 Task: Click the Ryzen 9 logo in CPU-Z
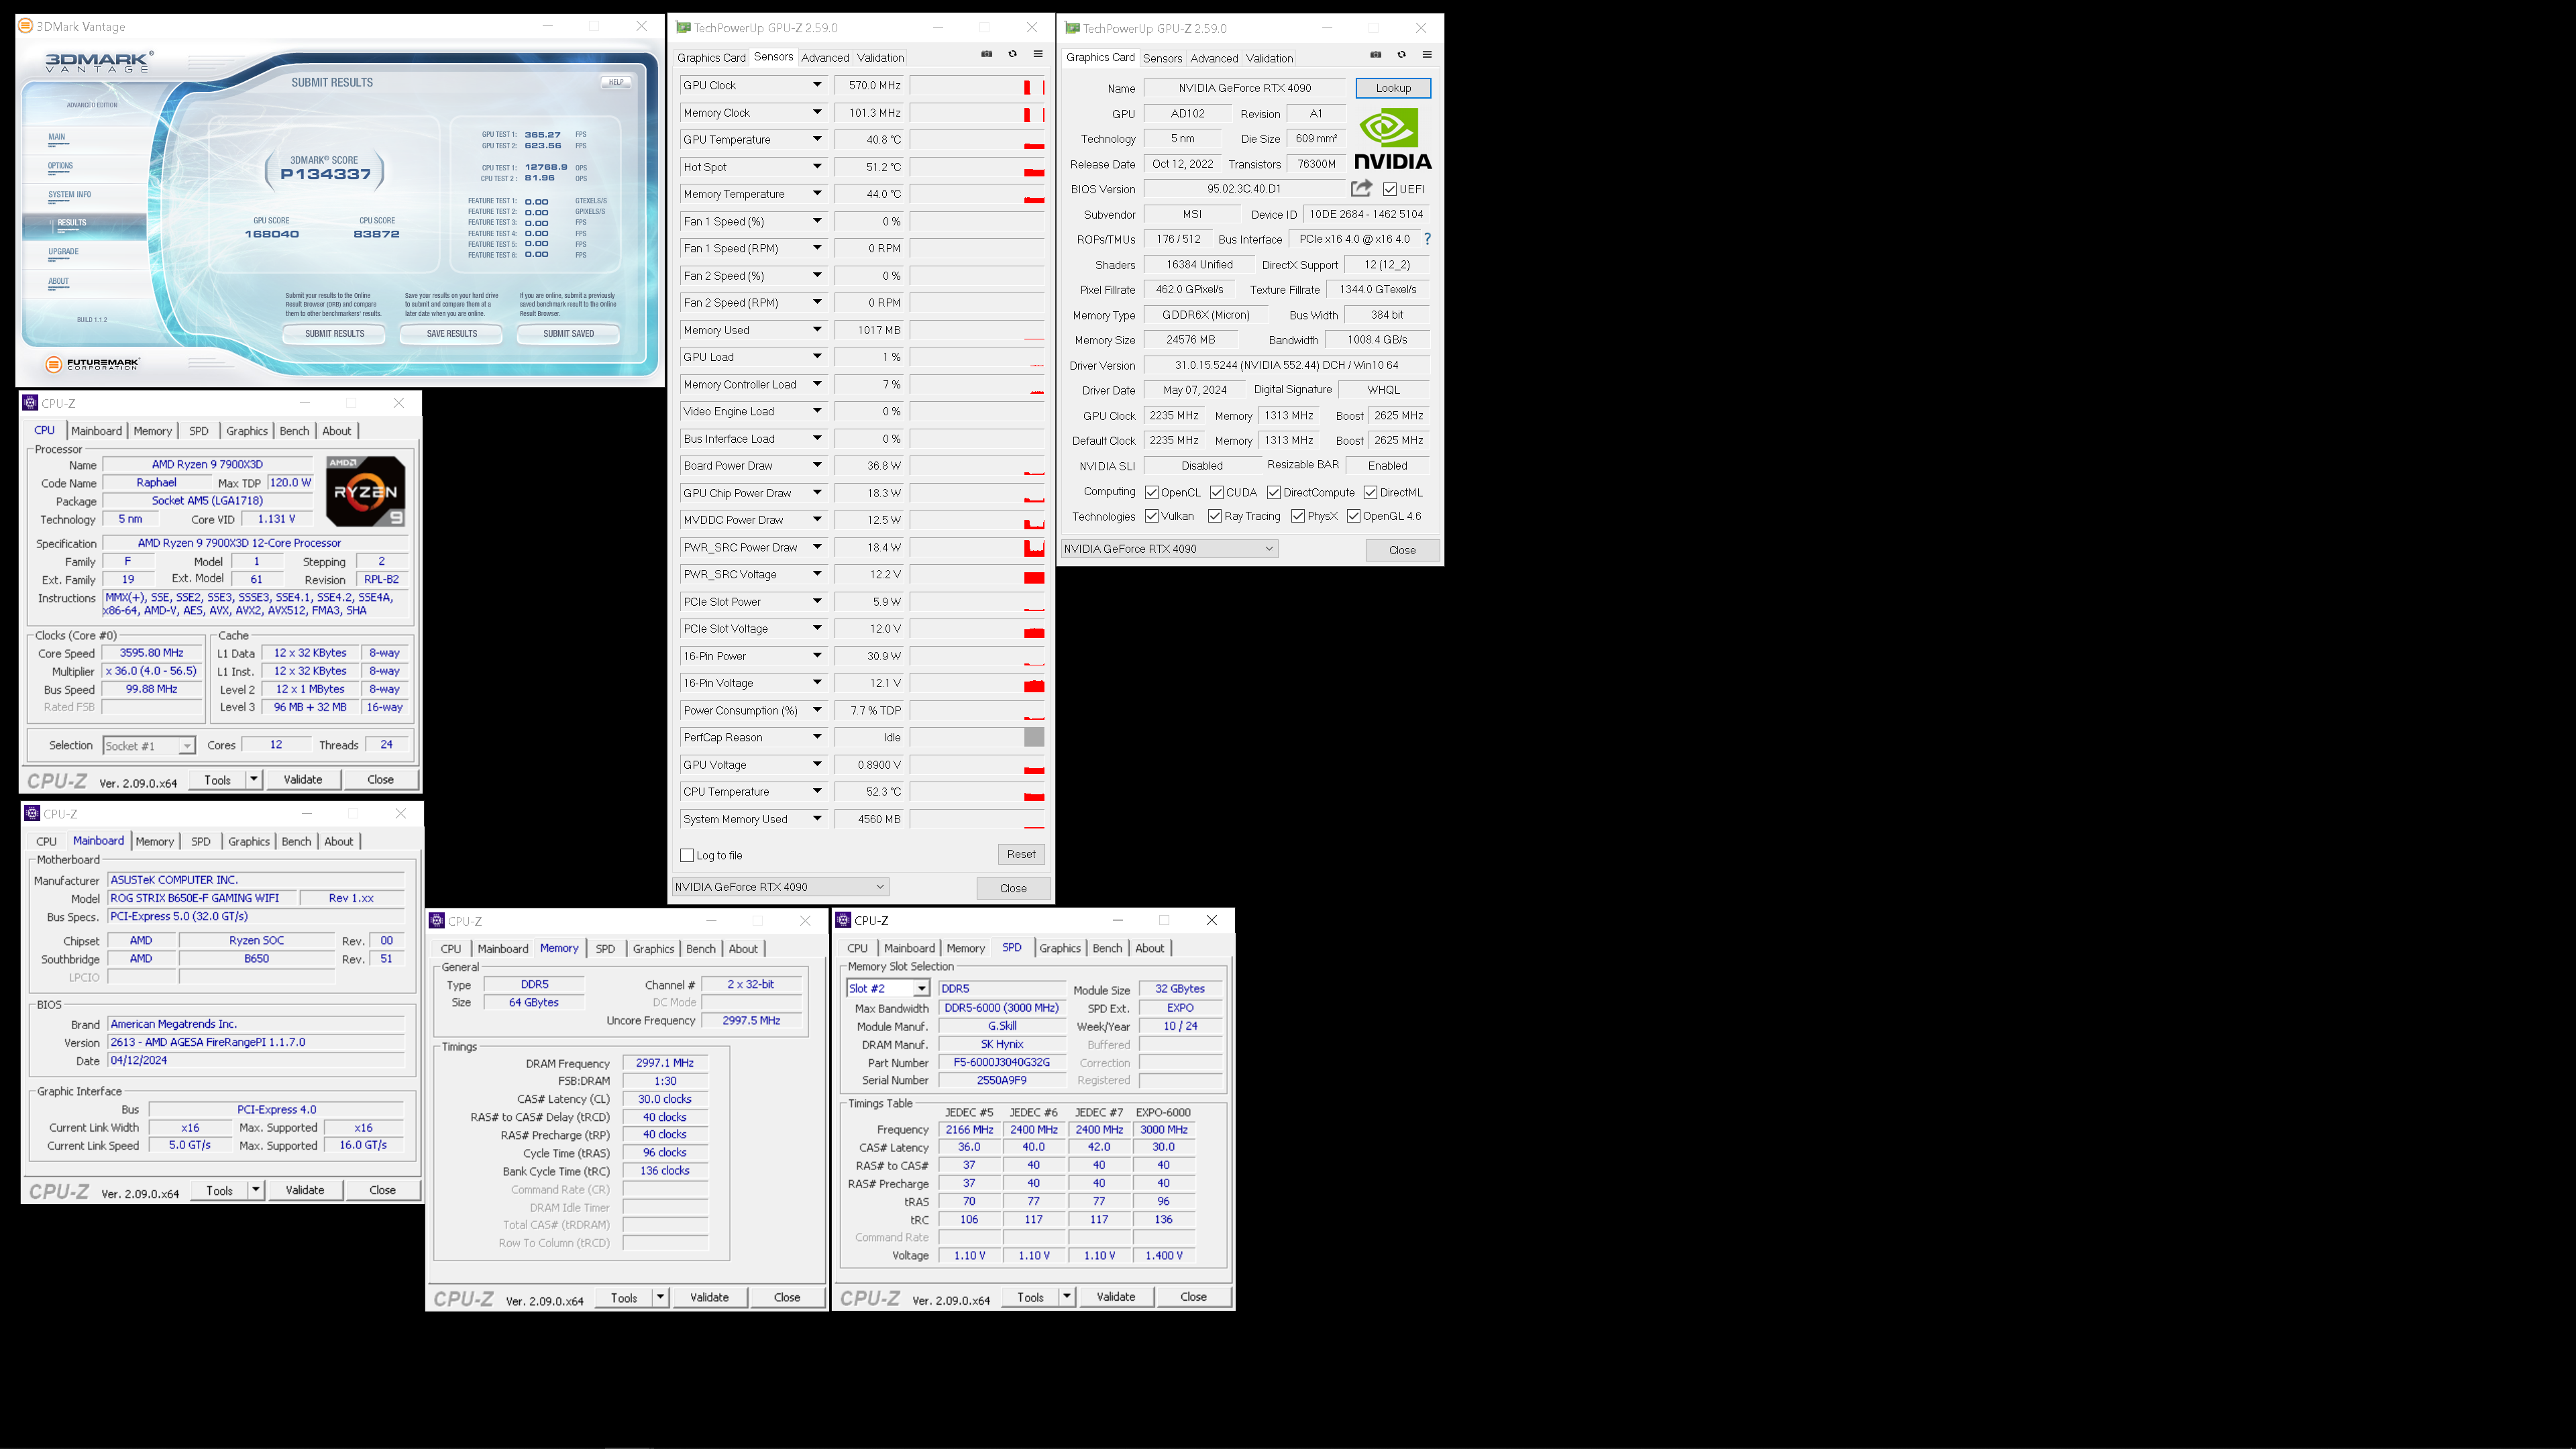coord(365,491)
